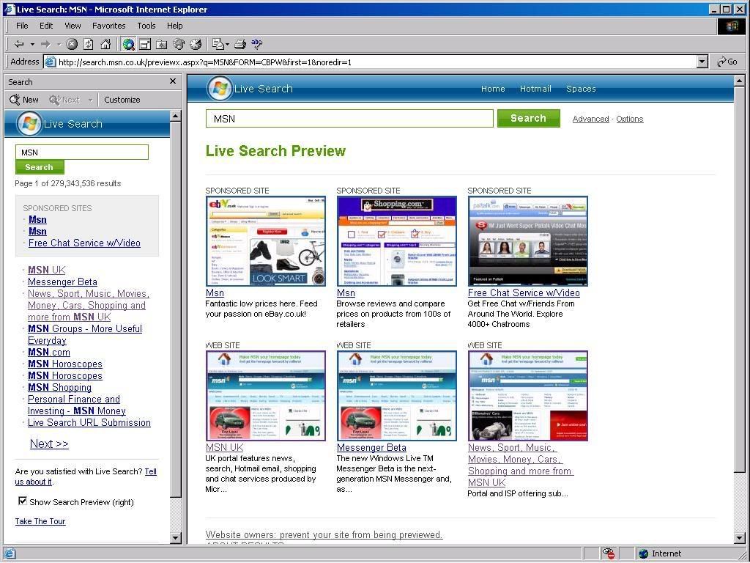Click the Next >> results link
Screen dimensions: 750x563
coord(49,444)
